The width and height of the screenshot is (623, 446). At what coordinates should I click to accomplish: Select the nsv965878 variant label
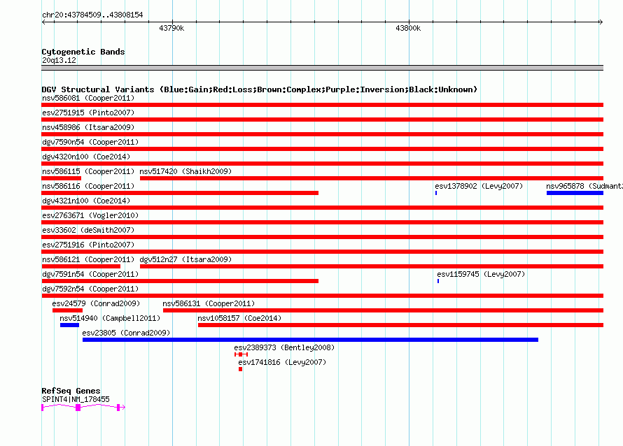584,186
